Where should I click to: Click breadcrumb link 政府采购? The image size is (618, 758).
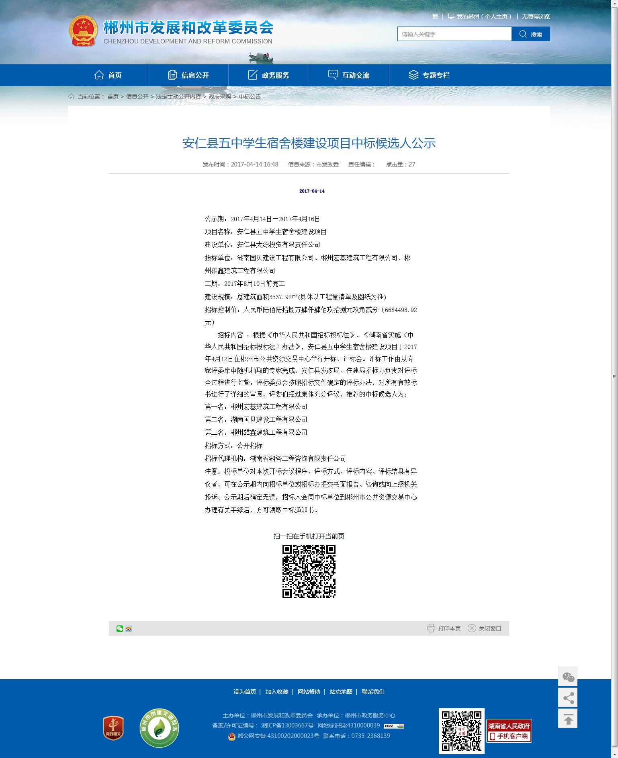pos(220,97)
